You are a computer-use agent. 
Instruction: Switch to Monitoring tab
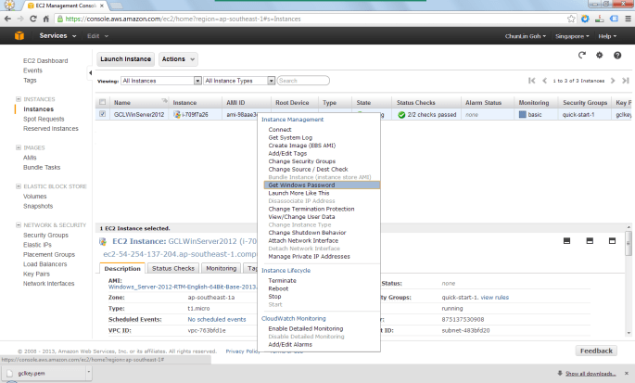(222, 268)
